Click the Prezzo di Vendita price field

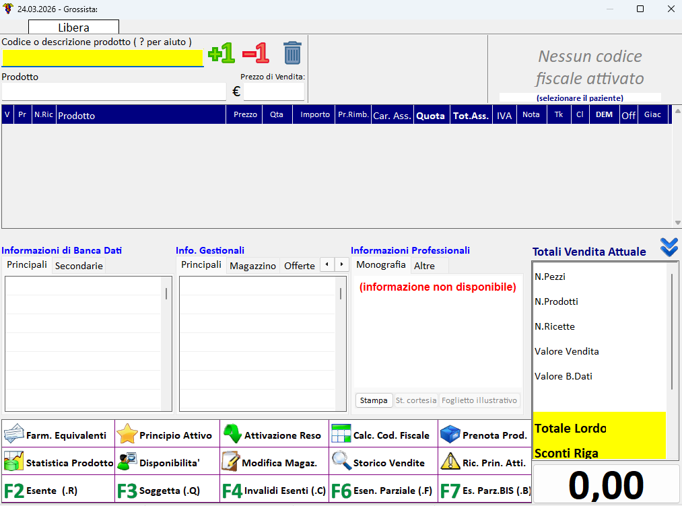pos(274,92)
